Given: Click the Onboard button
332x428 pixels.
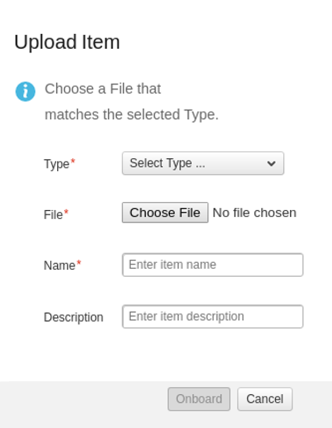Looking at the screenshot, I should (199, 399).
